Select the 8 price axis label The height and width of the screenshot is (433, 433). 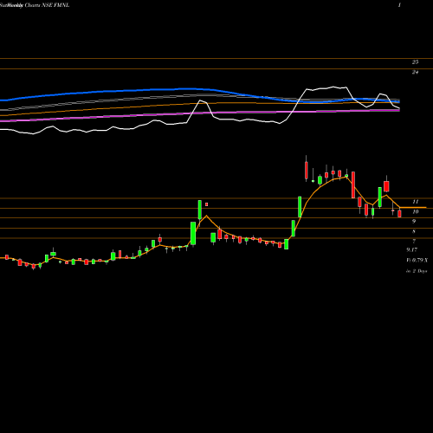click(x=414, y=231)
